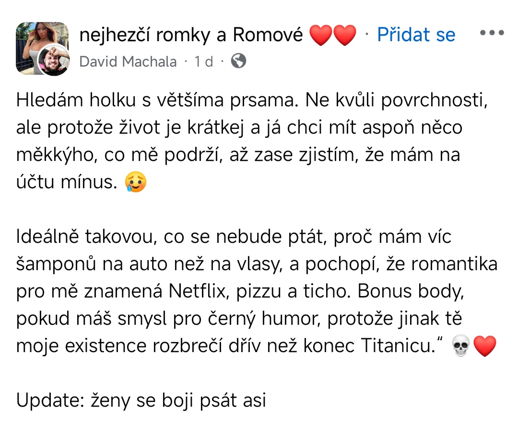This screenshot has height=423, width=518.
Task: Open the three-dot post options menu
Action: click(x=492, y=34)
